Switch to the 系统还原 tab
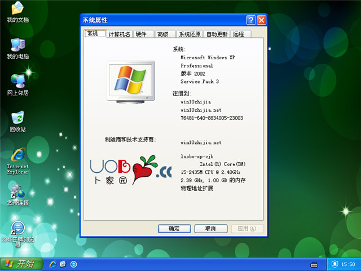Screen dimensions: 361x271 point(190,34)
